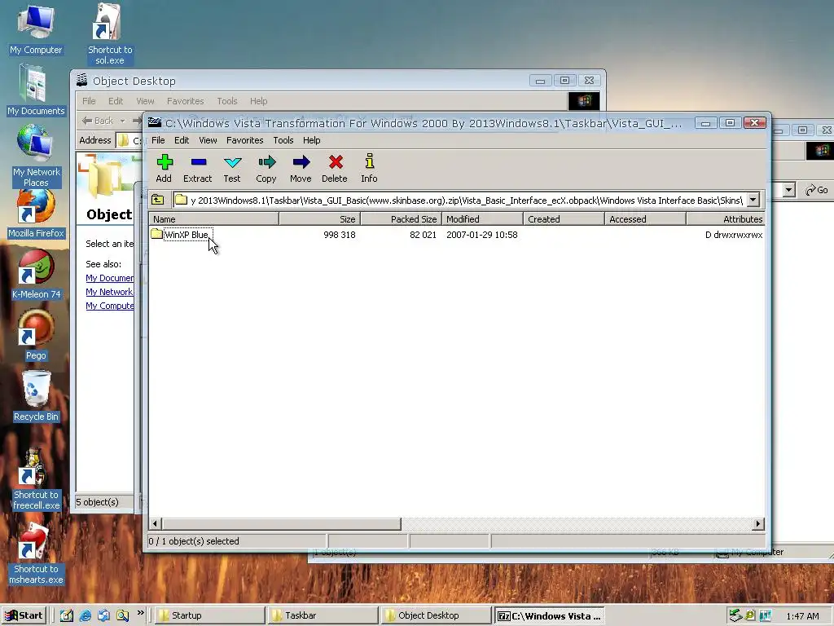The height and width of the screenshot is (626, 834).
Task: Sort by the Modified column header
Action: (x=482, y=218)
